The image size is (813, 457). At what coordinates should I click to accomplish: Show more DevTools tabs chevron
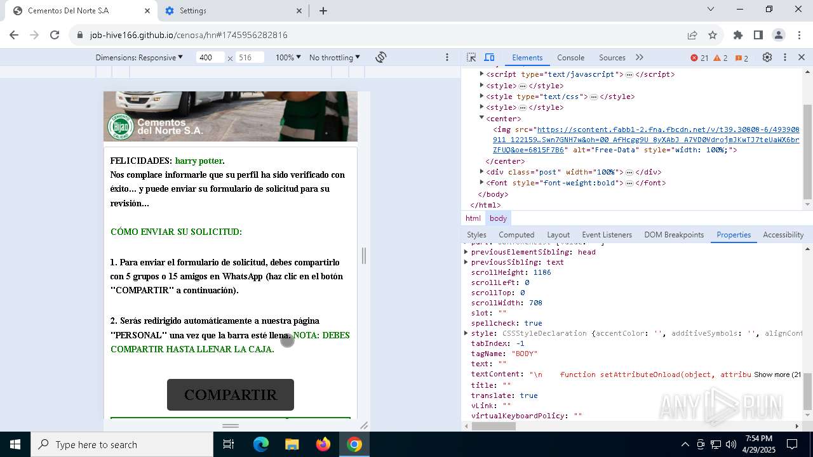pos(640,57)
